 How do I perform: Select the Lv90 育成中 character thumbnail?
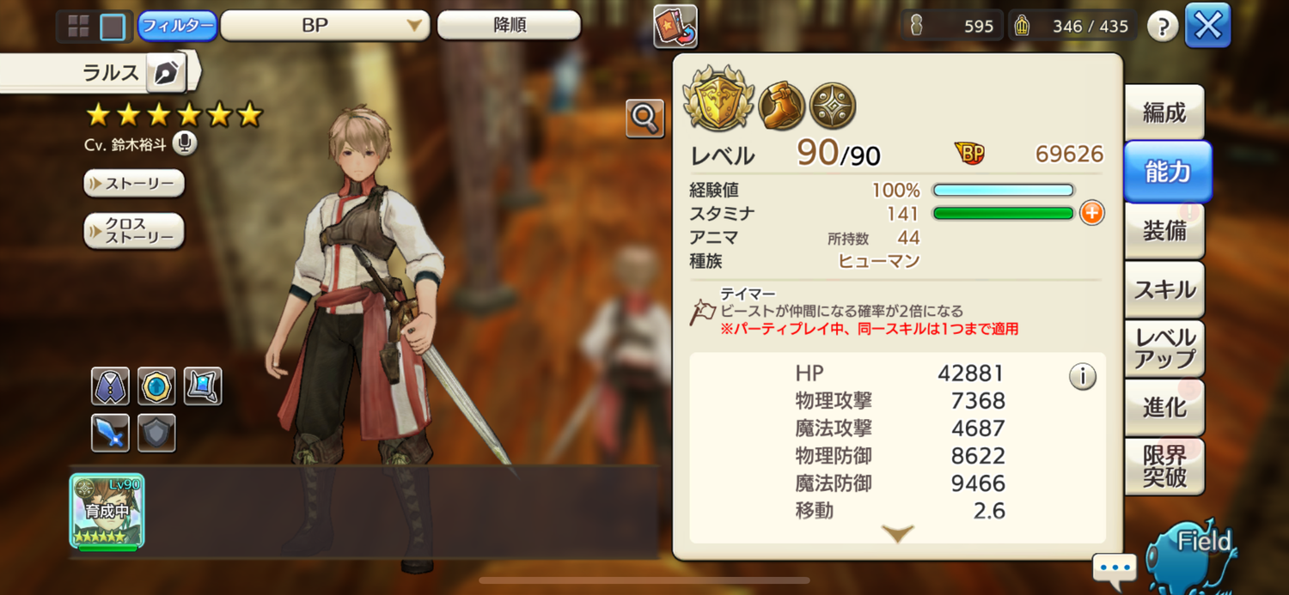[x=107, y=512]
